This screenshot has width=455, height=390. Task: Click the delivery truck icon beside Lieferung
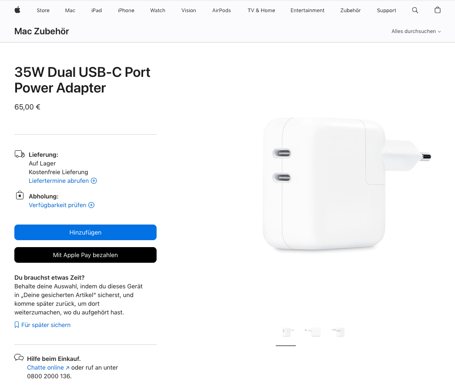click(20, 154)
